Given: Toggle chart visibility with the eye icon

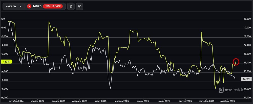Looking at the screenshot, I should [80, 6].
